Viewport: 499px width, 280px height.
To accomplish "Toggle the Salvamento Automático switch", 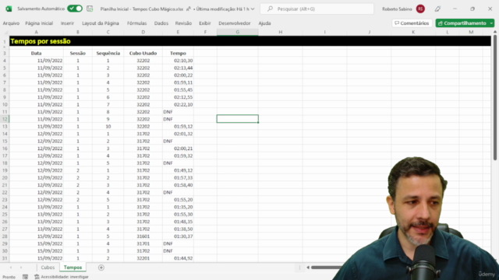I will [x=75, y=9].
